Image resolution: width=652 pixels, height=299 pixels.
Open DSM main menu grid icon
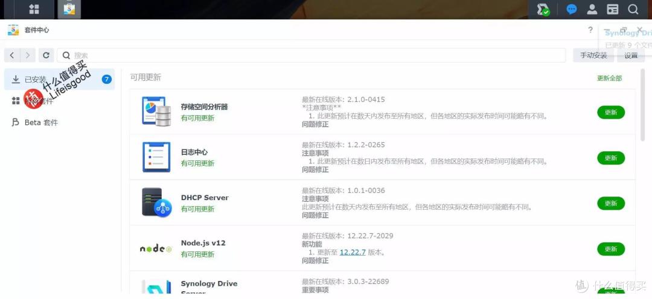tap(34, 9)
